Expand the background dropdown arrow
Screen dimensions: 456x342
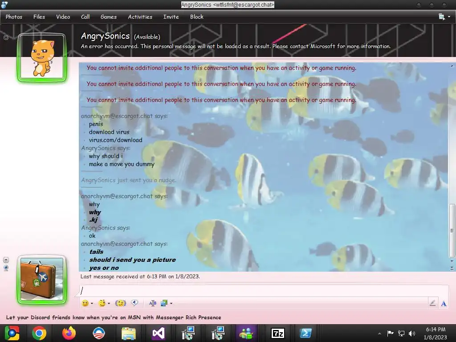point(171,303)
